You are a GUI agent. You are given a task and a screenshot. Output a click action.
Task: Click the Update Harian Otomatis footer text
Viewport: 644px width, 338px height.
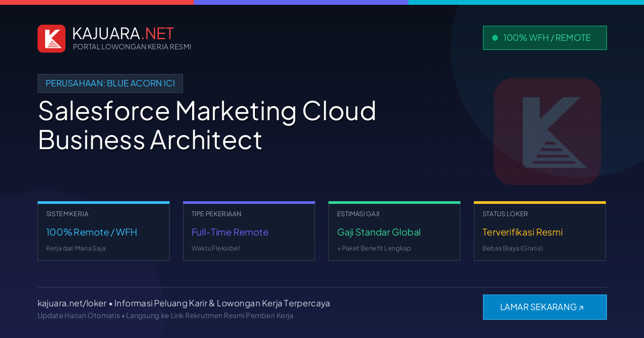[x=79, y=315]
